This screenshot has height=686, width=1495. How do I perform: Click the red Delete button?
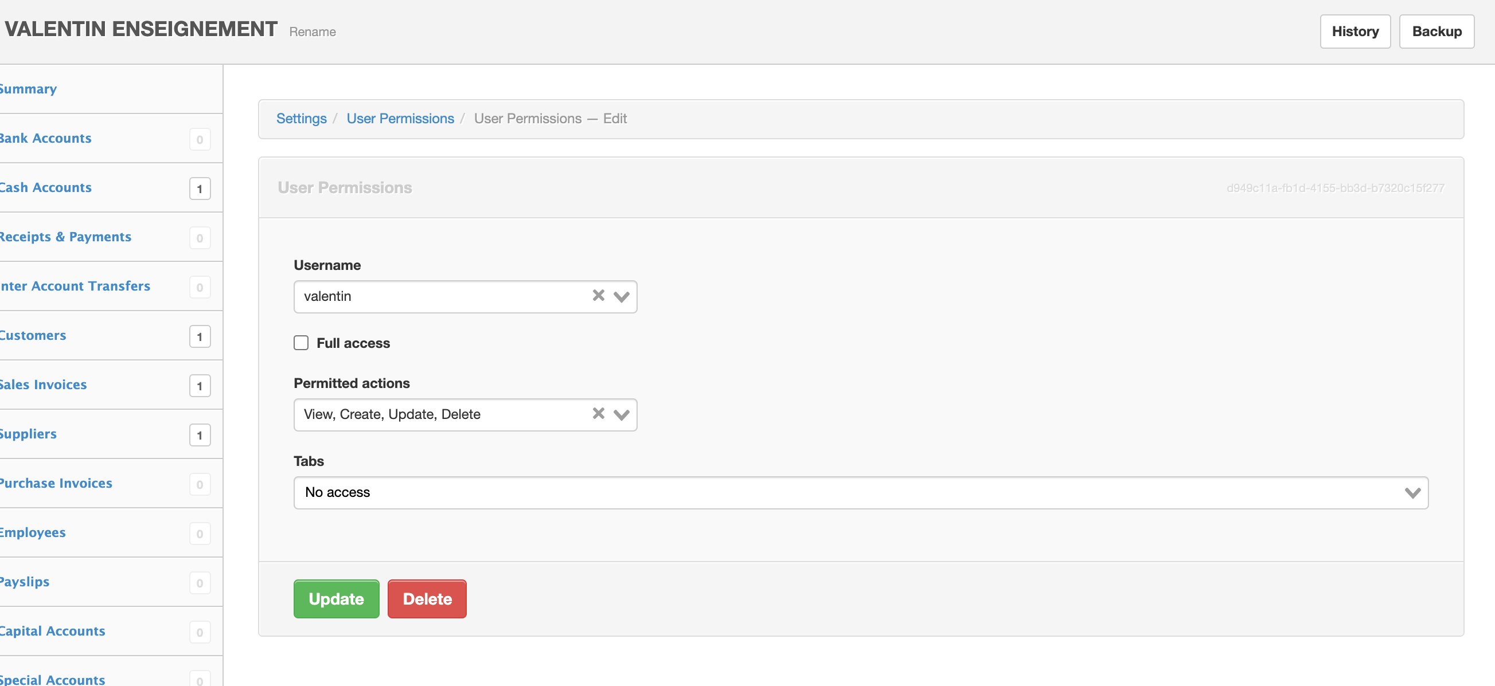pos(427,598)
